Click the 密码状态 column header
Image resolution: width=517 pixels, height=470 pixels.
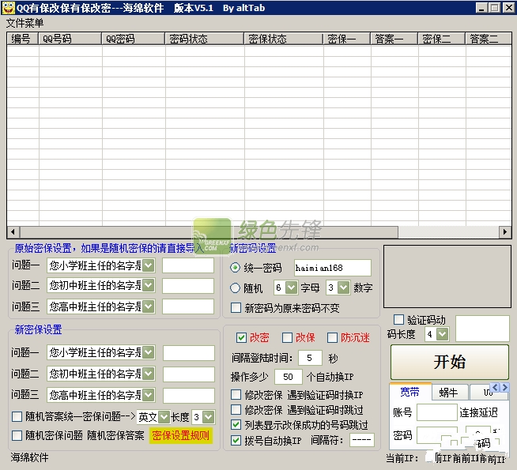point(205,39)
